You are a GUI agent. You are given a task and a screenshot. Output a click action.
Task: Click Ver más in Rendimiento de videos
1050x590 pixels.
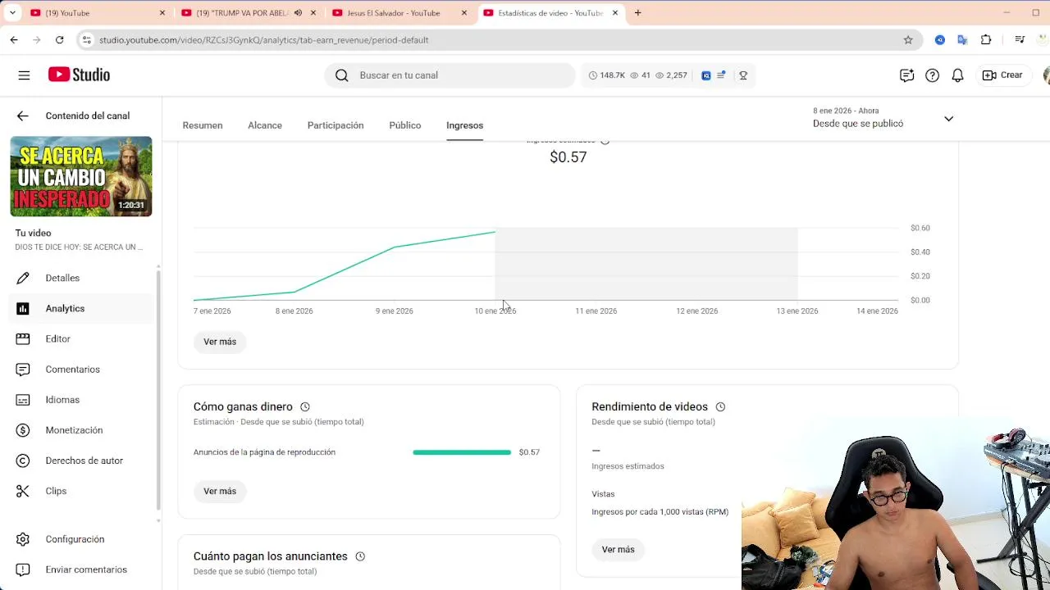tap(618, 550)
